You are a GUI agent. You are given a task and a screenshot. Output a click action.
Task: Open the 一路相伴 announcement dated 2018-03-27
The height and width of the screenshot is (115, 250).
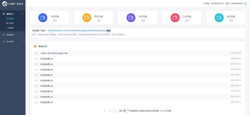click(x=54, y=53)
